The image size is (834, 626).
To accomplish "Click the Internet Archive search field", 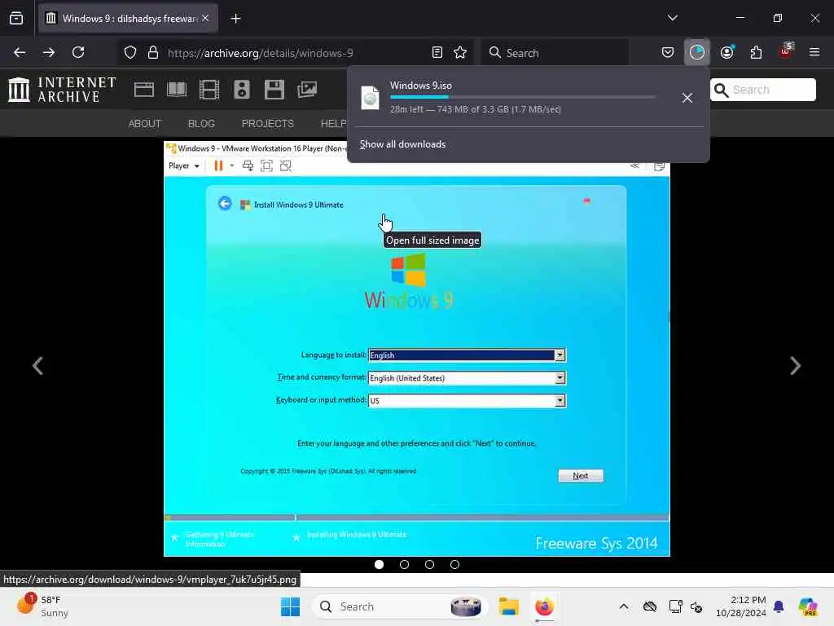I will point(762,90).
